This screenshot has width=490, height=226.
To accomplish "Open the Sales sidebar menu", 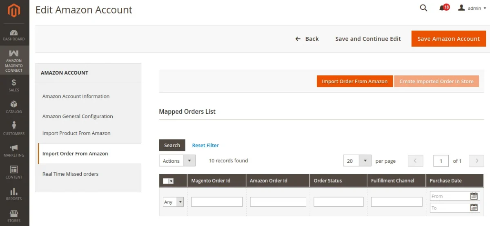I will click(x=14, y=85).
